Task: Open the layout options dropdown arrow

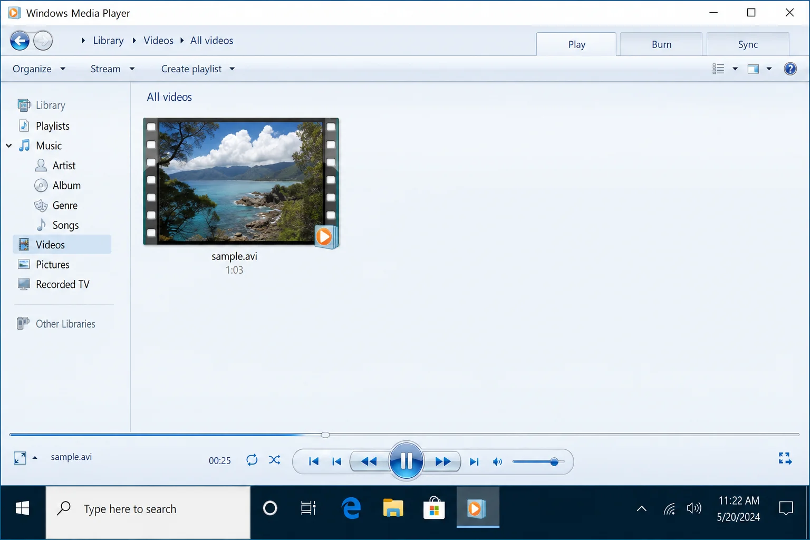Action: [x=769, y=69]
